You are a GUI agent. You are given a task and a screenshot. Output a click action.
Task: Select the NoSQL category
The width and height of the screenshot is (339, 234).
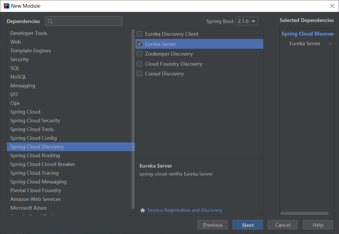tap(69, 77)
